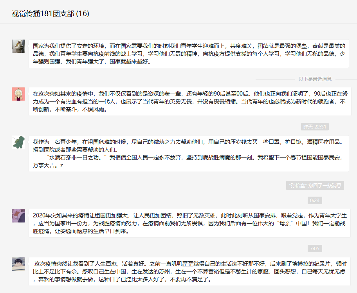Click the 0:23 timestamp

coord(315,201)
